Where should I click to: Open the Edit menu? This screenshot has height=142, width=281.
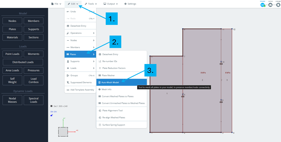73,4
